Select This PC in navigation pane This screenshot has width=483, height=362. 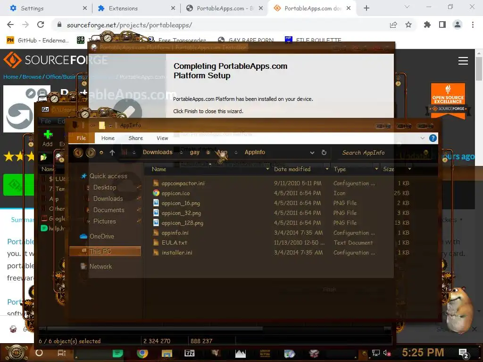105,251
